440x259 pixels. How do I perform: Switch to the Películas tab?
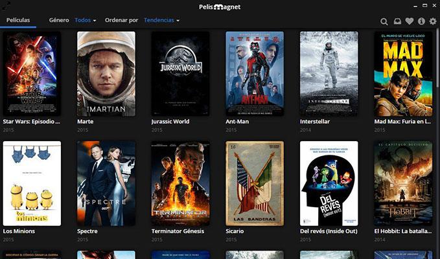[18, 20]
